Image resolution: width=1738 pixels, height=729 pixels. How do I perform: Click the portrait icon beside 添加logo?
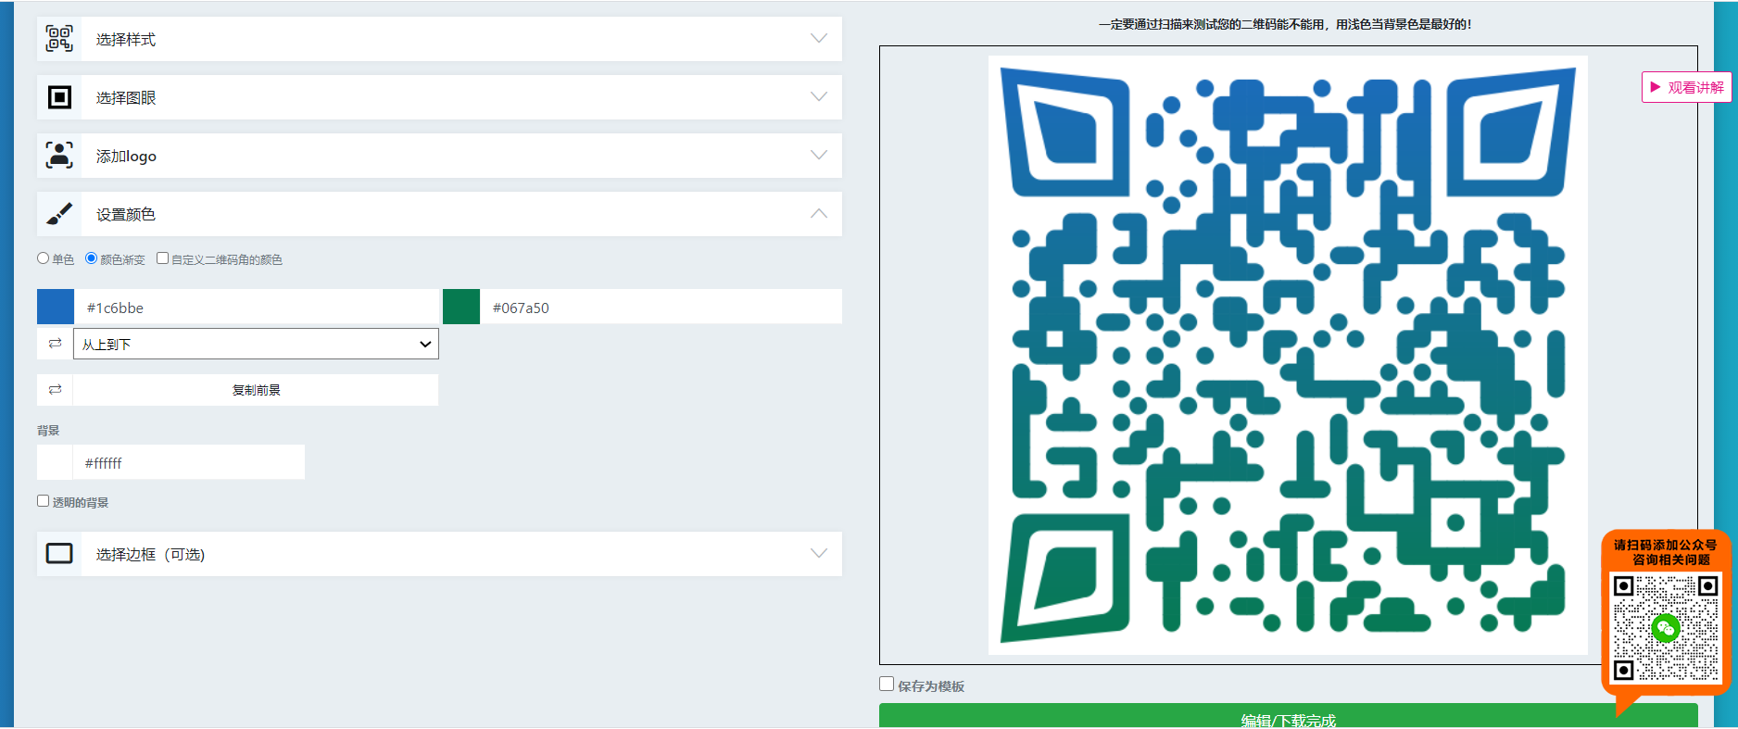point(59,156)
